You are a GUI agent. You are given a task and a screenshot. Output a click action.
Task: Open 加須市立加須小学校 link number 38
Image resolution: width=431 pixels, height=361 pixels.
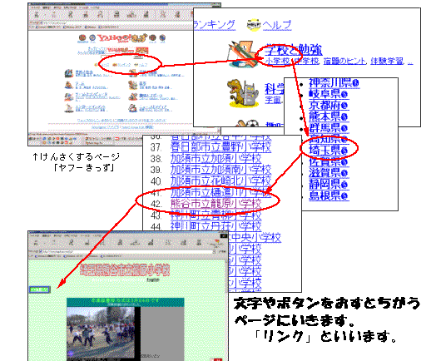click(x=216, y=158)
